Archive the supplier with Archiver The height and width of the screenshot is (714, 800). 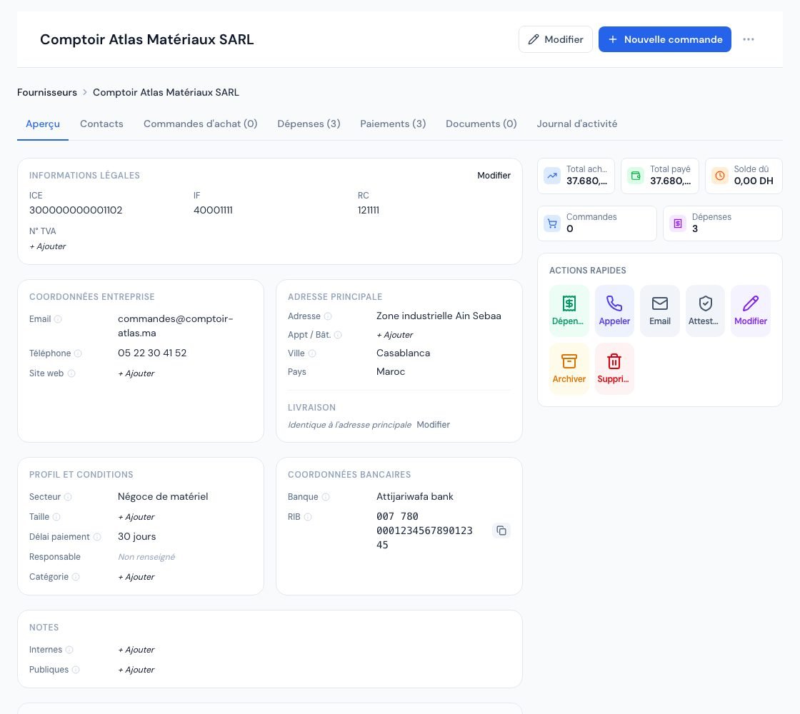tap(569, 368)
